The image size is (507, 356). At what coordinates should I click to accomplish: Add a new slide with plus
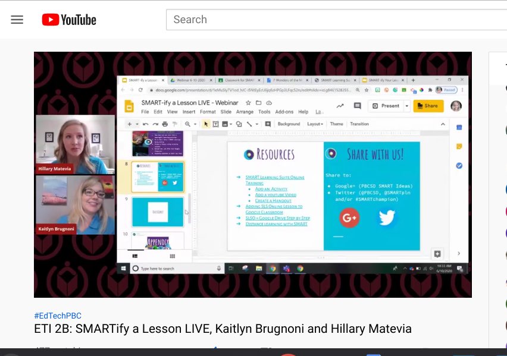[x=129, y=124]
